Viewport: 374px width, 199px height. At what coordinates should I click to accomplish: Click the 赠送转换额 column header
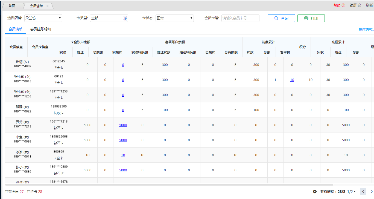pyautogui.click(x=188, y=52)
